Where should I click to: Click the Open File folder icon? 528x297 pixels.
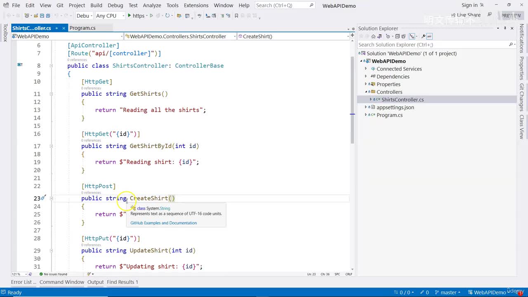[x=36, y=16]
